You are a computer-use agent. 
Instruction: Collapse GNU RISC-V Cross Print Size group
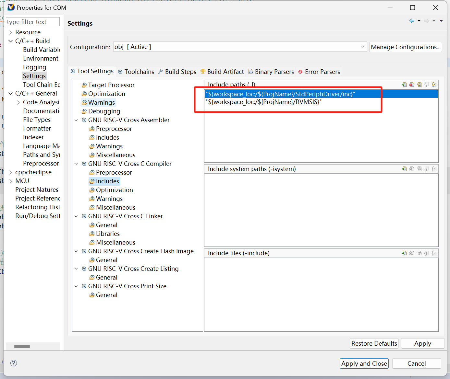point(76,286)
